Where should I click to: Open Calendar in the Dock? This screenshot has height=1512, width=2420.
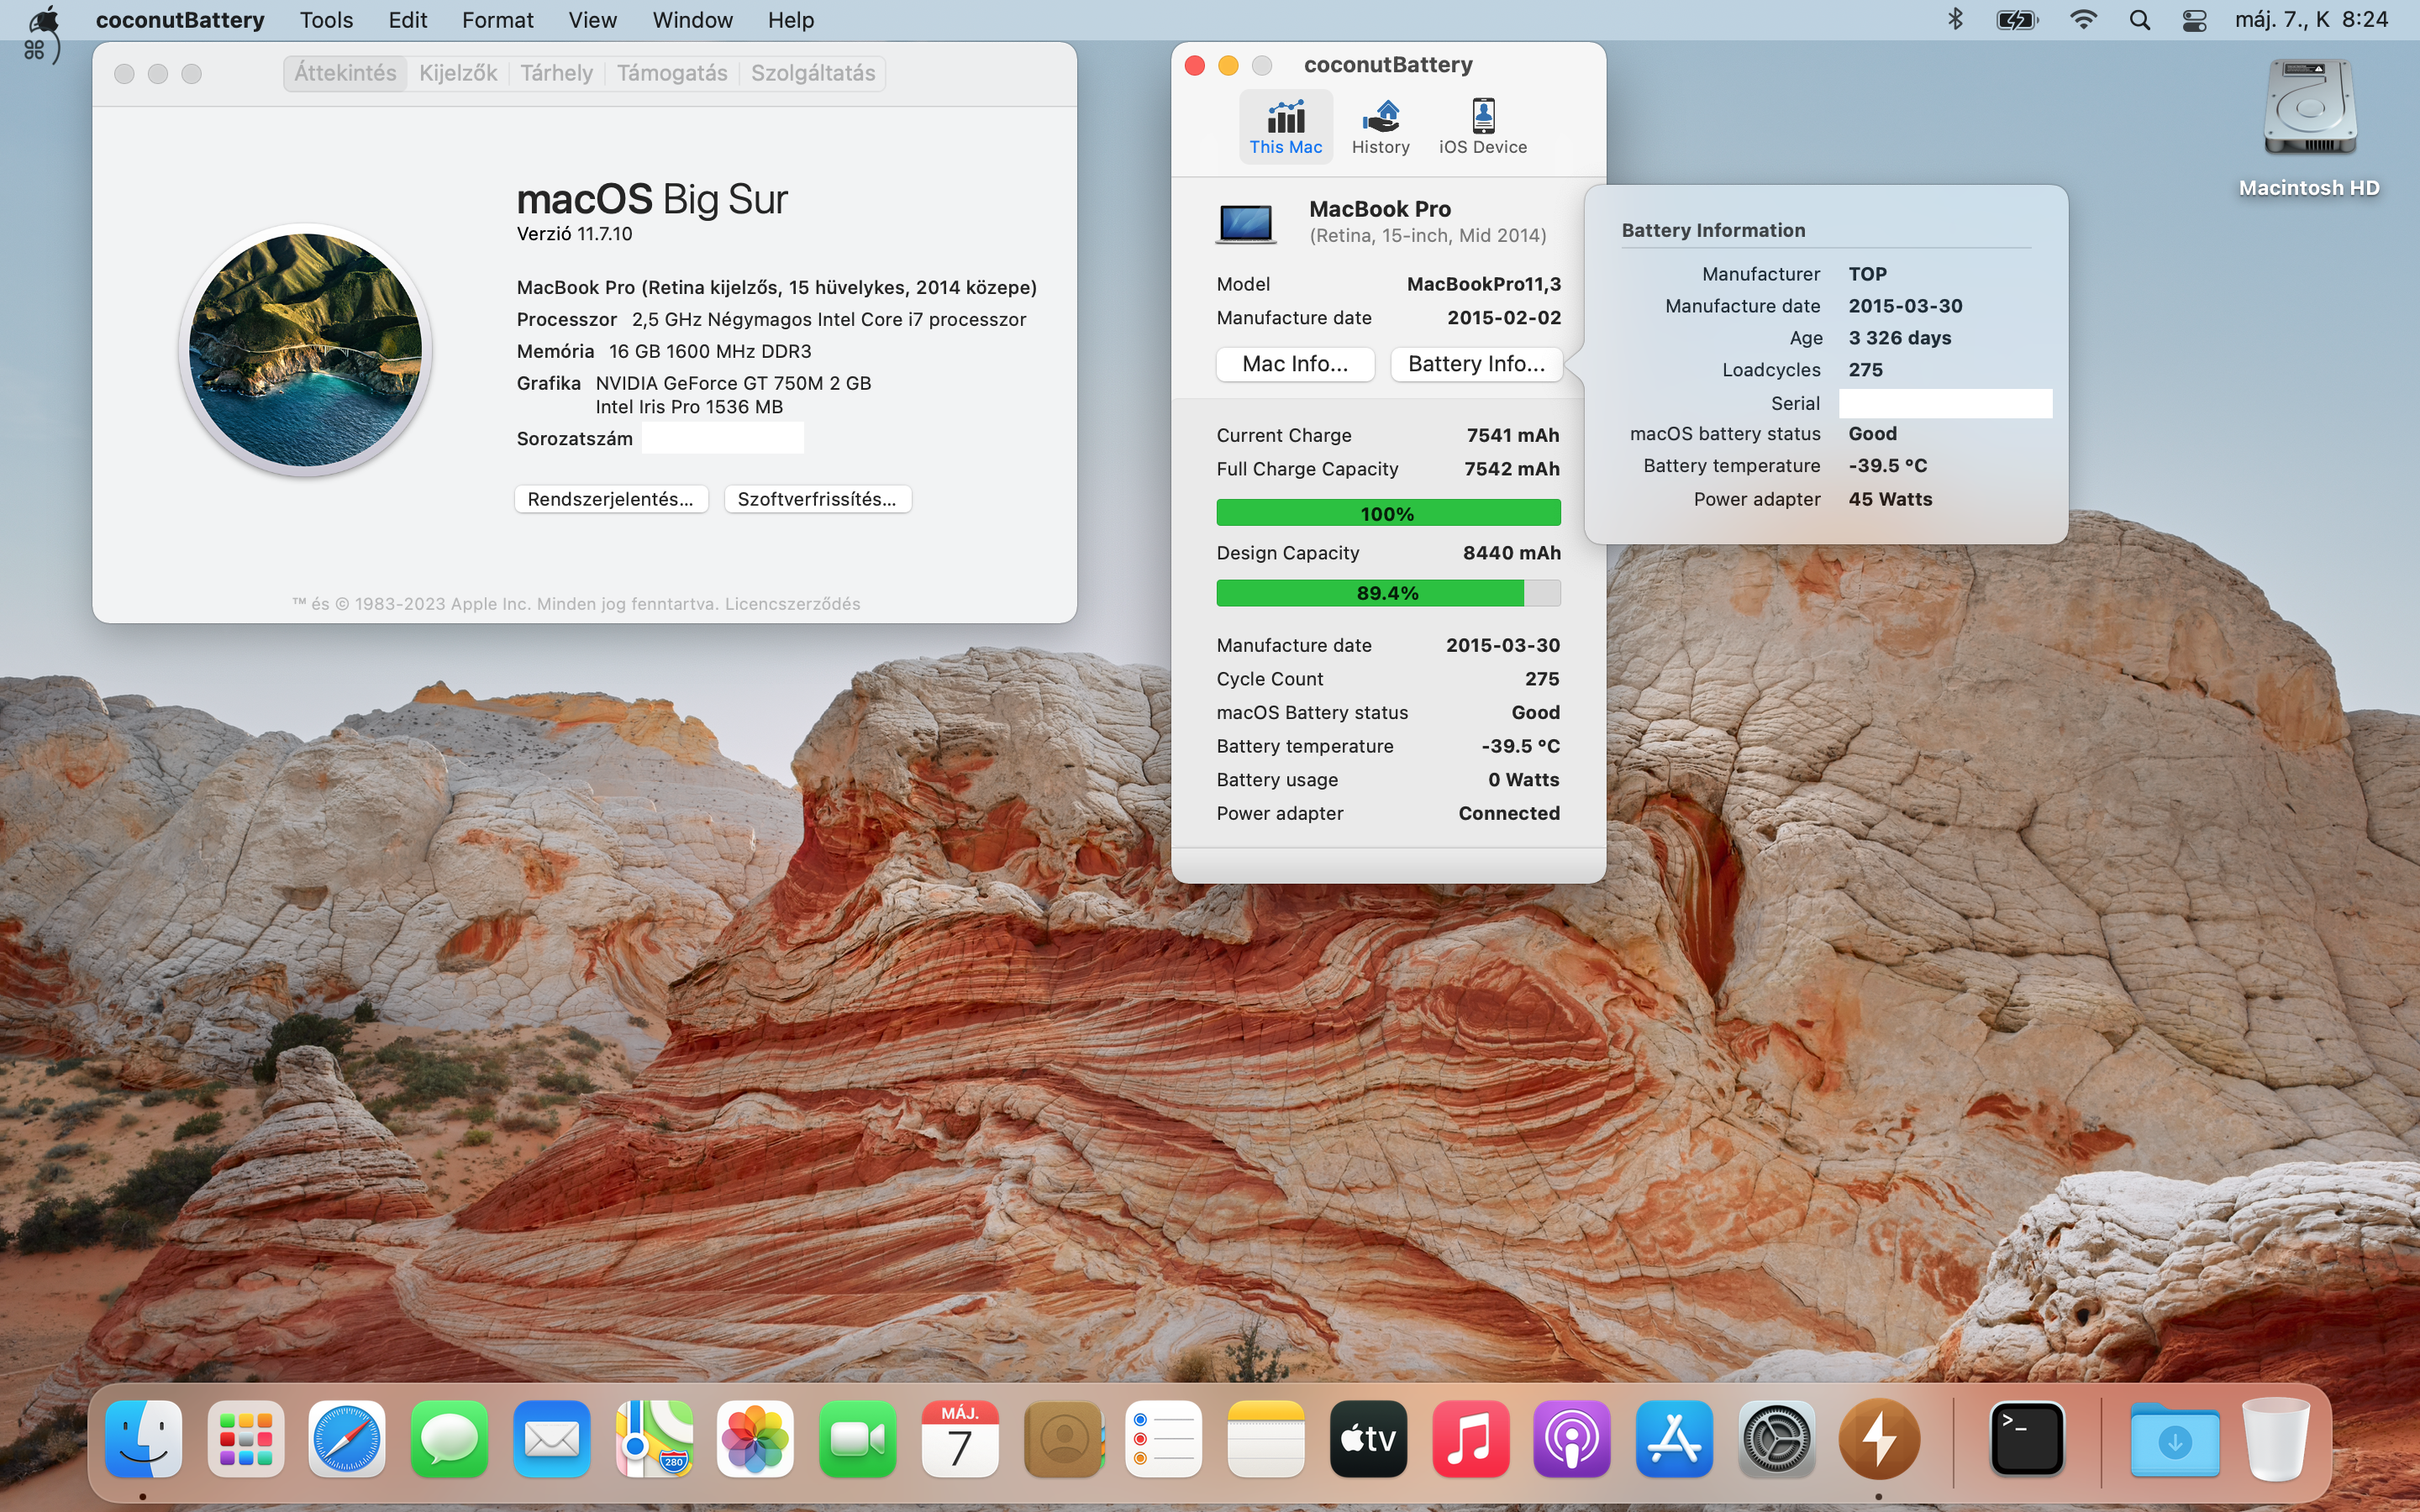tap(960, 1438)
